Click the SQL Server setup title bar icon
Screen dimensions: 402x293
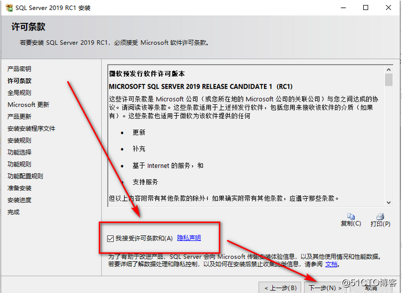coord(9,8)
